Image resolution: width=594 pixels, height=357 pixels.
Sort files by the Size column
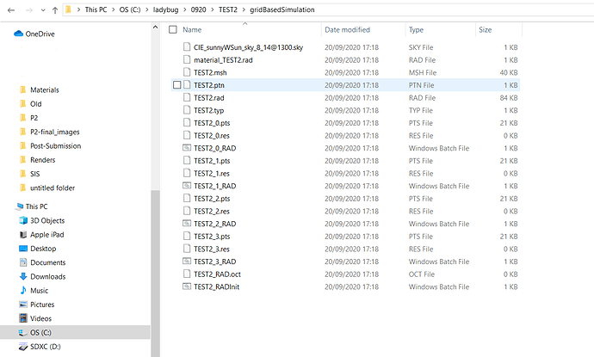486,30
